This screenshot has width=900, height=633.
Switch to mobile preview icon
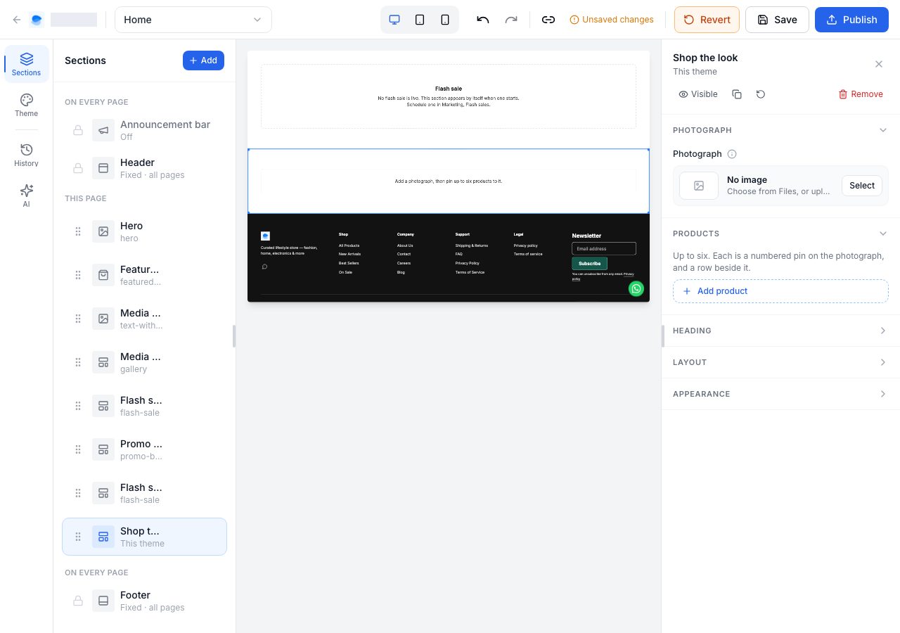tap(445, 20)
